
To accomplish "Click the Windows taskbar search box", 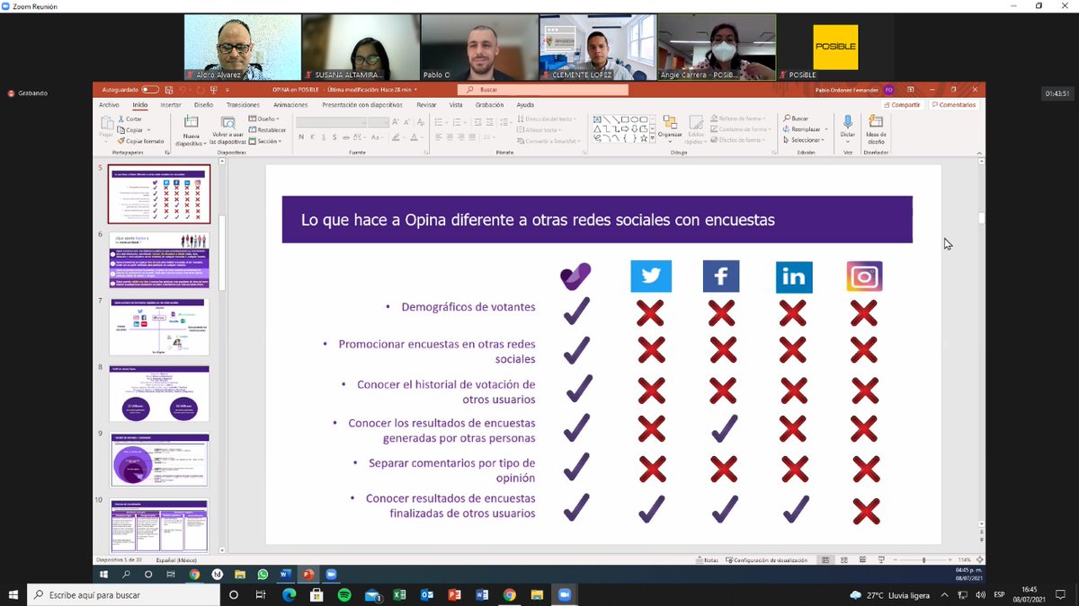I will tap(122, 594).
